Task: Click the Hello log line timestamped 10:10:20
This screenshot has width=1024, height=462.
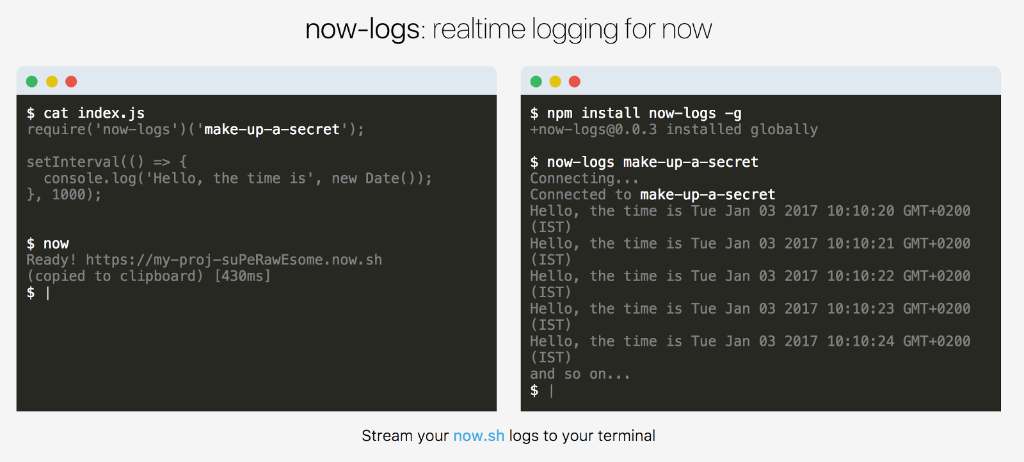Action: (750, 219)
